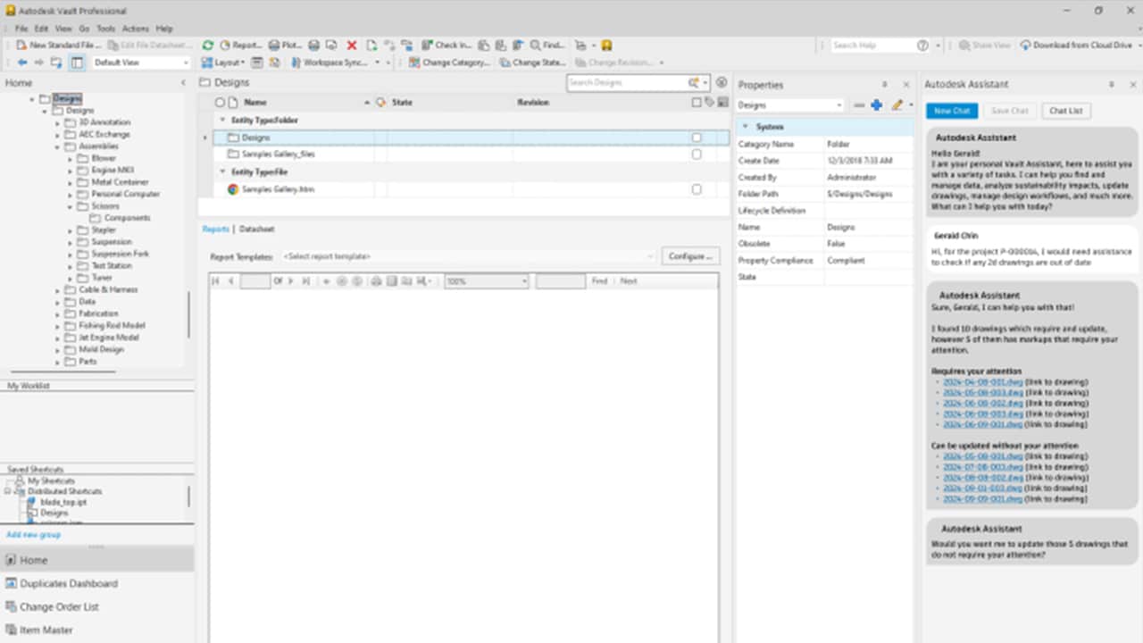1143x643 pixels.
Task: Click Download from Cloud Drive icon
Action: pyautogui.click(x=1025, y=45)
